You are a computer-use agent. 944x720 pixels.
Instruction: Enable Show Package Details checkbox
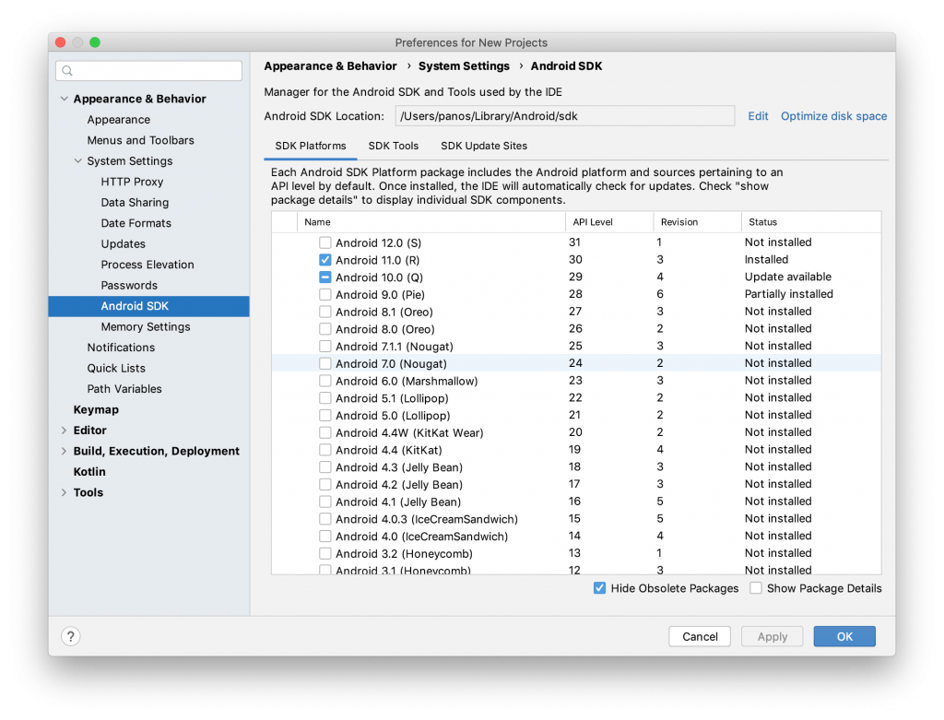click(756, 588)
